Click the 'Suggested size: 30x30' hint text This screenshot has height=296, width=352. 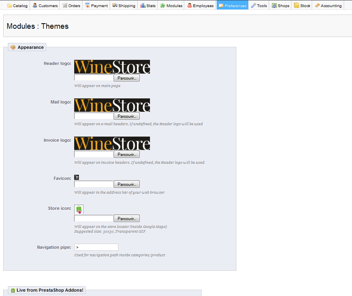tap(110, 231)
